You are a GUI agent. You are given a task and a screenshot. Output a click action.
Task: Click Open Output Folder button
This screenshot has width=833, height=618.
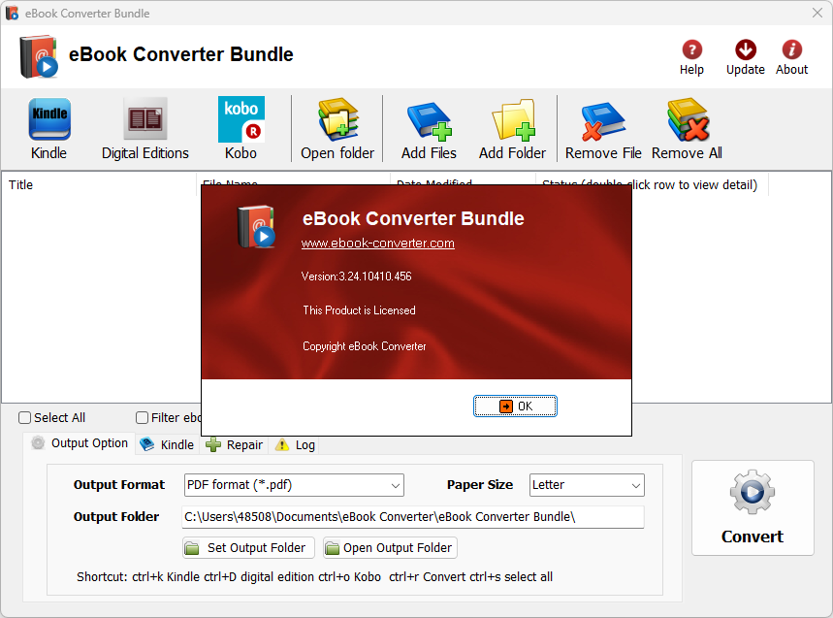click(390, 548)
